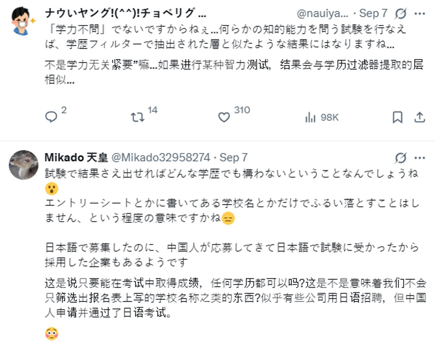Screen dimensions: 435x347
Task: Click @Mikado32958274 handle
Action: click(x=160, y=158)
